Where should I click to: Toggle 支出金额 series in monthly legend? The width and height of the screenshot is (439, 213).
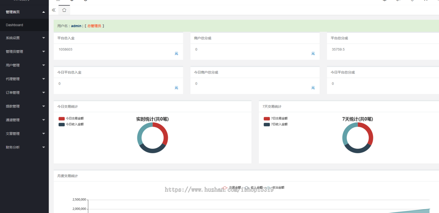(275, 187)
